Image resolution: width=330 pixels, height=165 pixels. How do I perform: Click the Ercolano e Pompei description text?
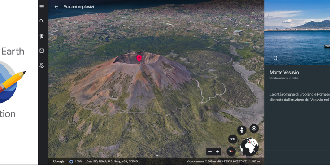coord(300,97)
